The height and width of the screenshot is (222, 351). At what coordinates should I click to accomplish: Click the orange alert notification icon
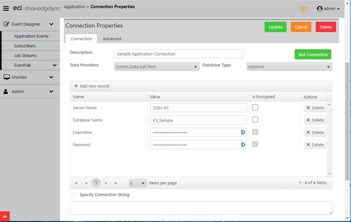(304, 9)
